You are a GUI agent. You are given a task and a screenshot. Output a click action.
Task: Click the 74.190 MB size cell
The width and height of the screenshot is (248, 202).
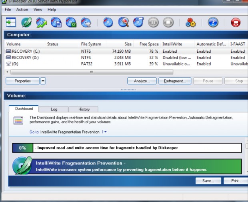pos(122,51)
